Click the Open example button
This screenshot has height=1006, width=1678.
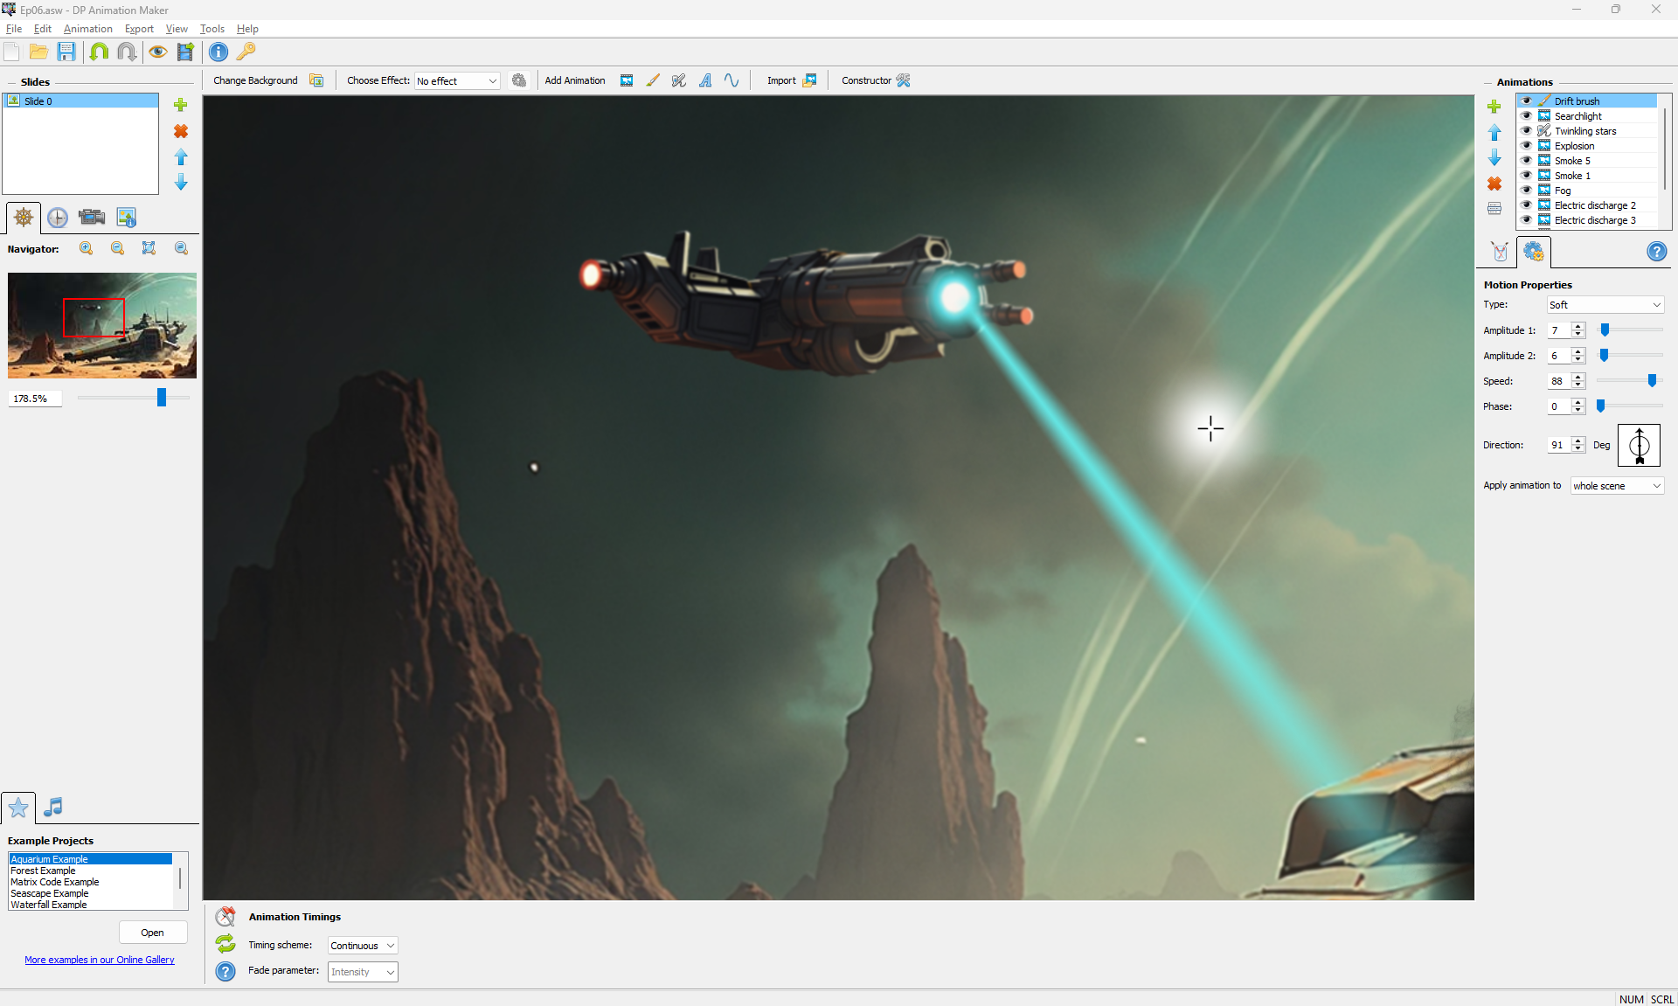point(153,933)
